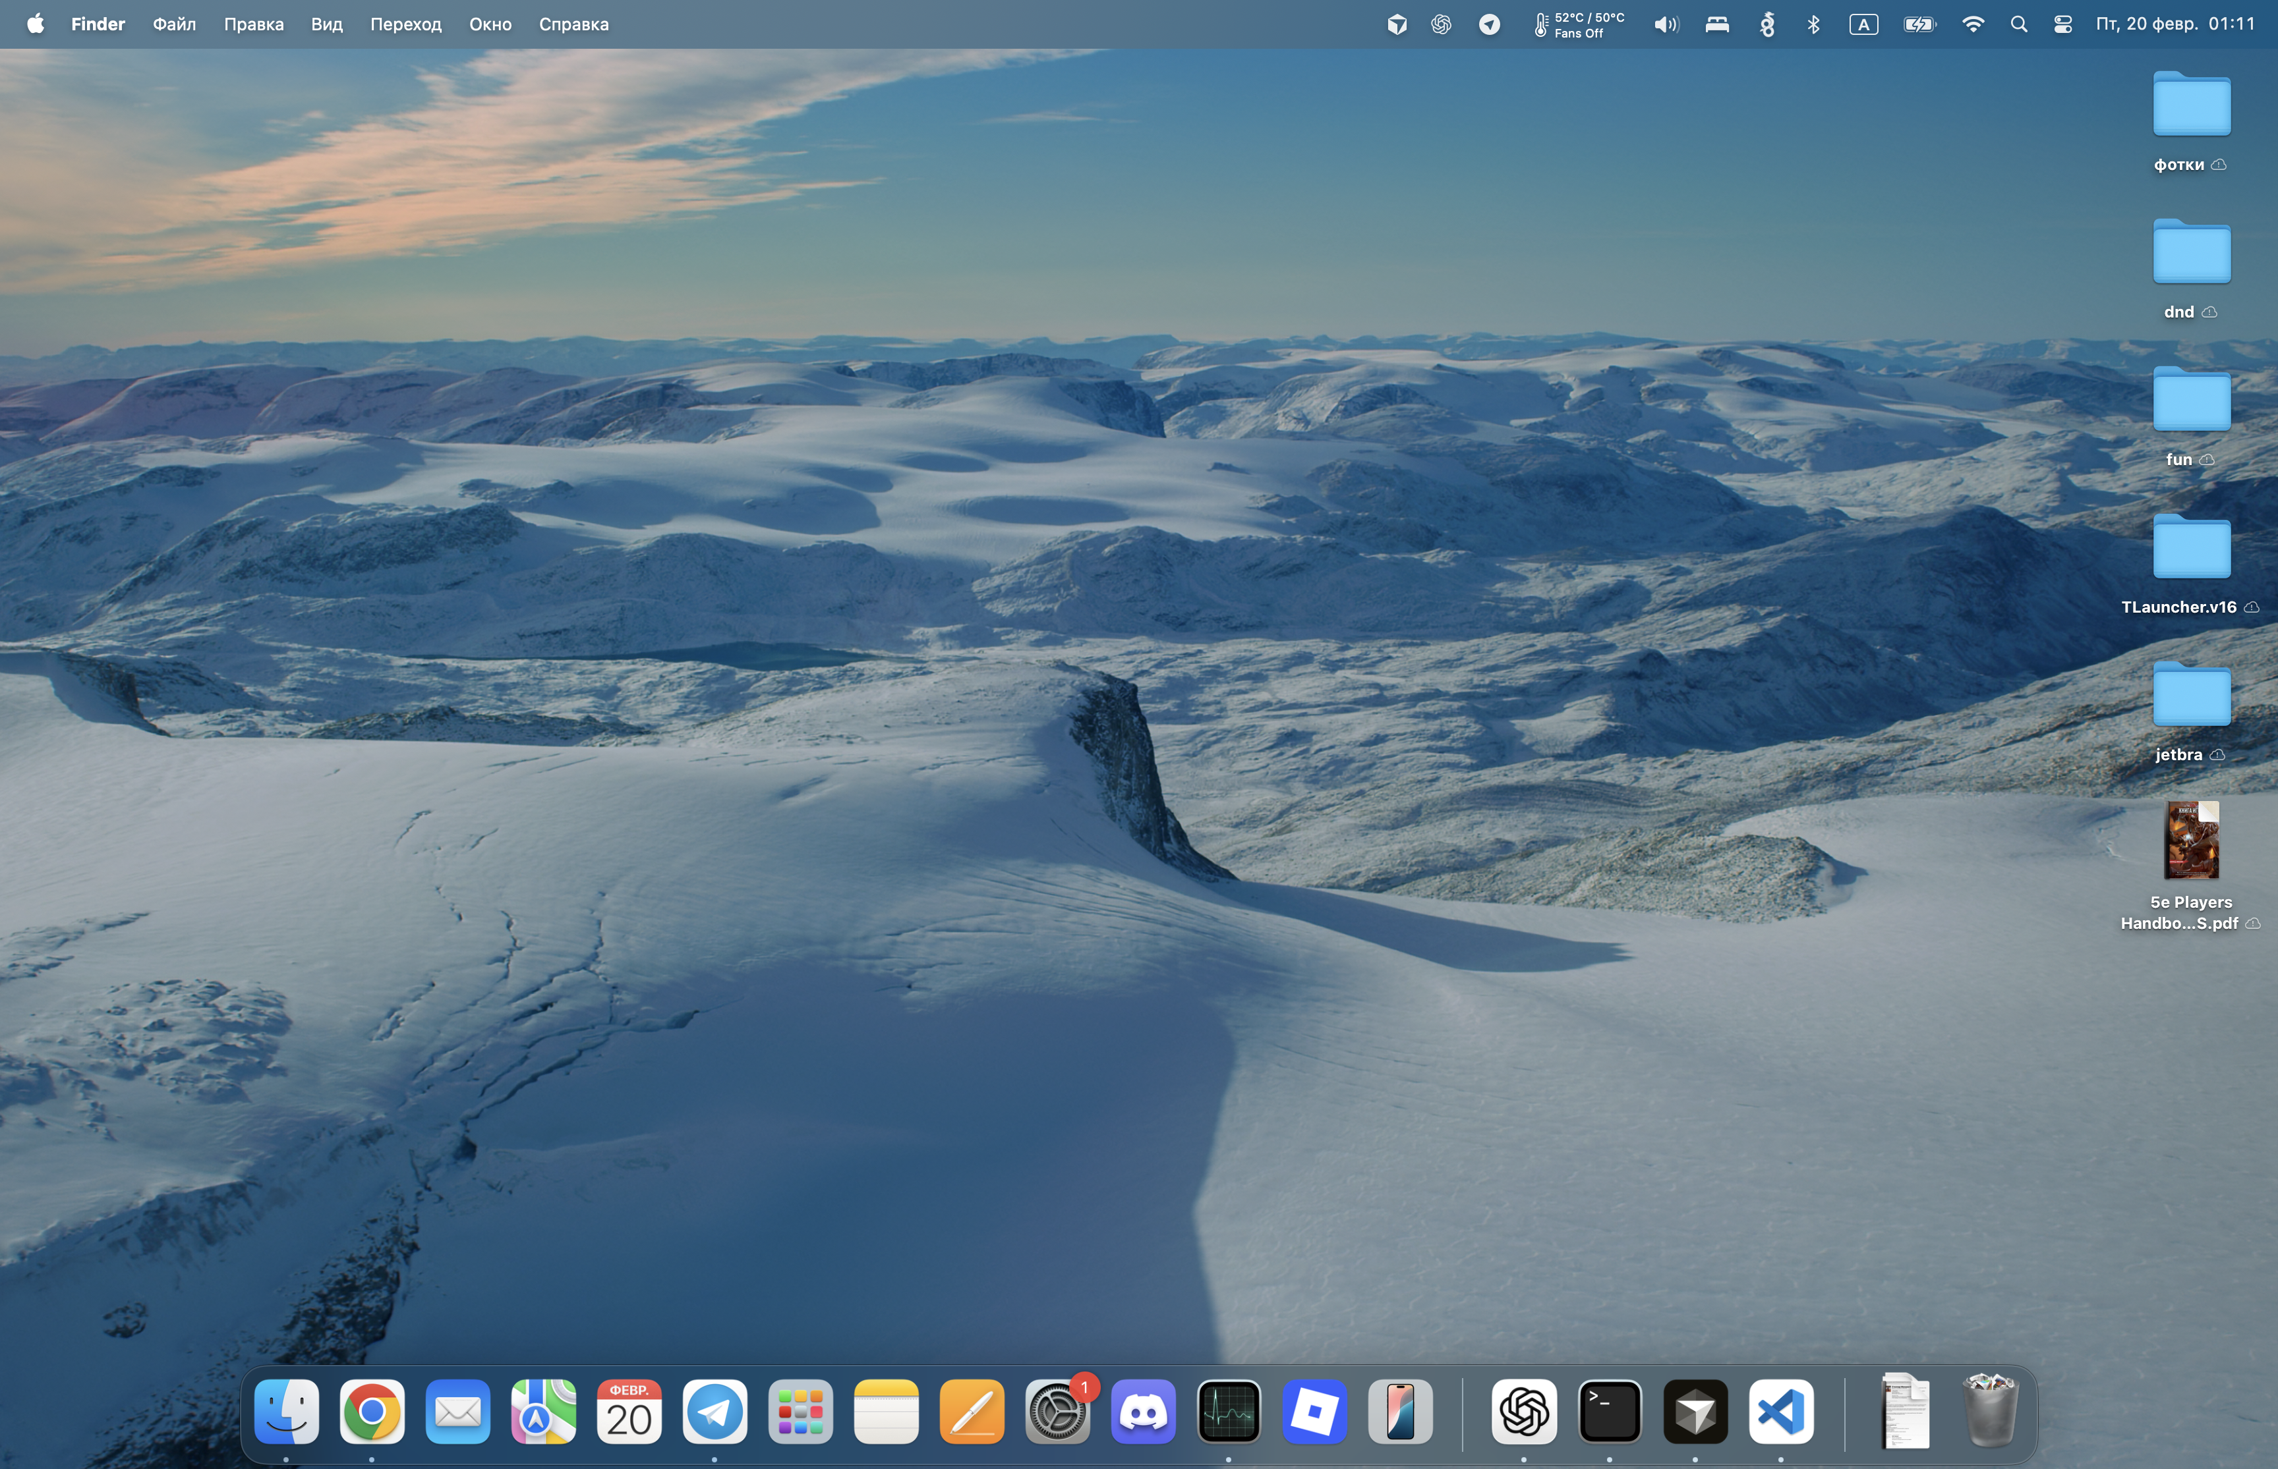The image size is (2278, 1469).
Task: Open Control Center toggles icon
Action: (2062, 25)
